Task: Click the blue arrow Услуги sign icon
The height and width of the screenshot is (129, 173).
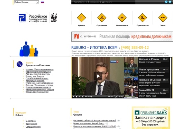Action: (20, 64)
